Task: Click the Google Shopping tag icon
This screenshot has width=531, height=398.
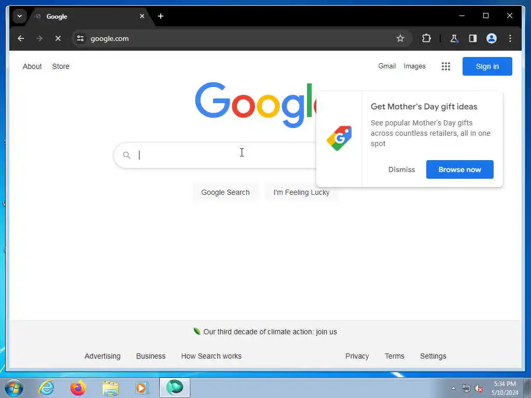Action: coord(339,138)
